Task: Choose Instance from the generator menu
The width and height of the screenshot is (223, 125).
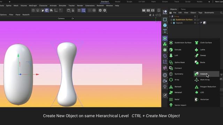Action: click(206, 74)
